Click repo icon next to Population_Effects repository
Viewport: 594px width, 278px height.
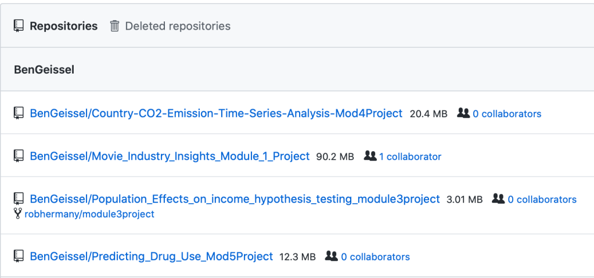19,199
